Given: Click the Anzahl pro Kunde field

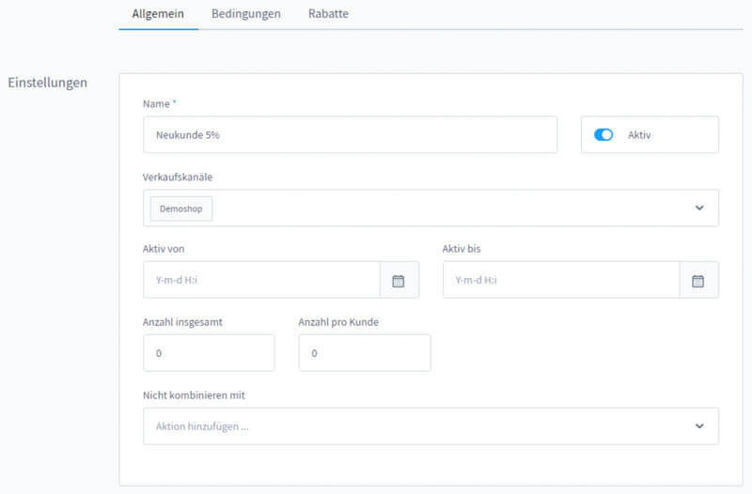Looking at the screenshot, I should tap(365, 353).
